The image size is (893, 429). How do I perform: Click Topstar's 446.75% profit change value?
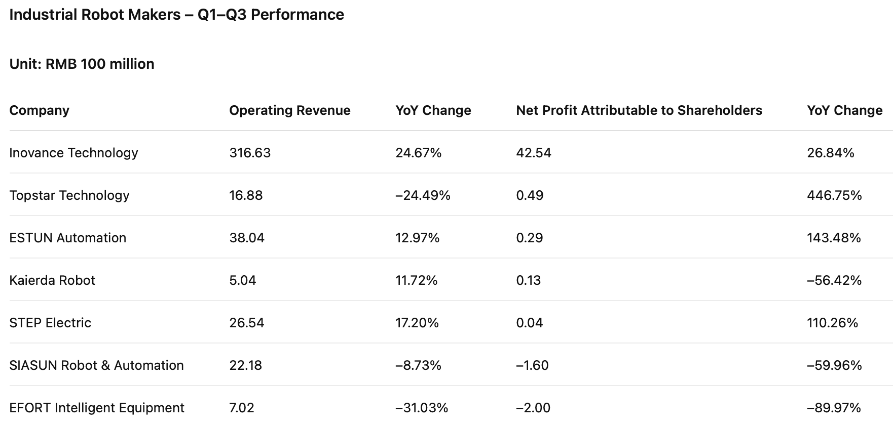834,195
